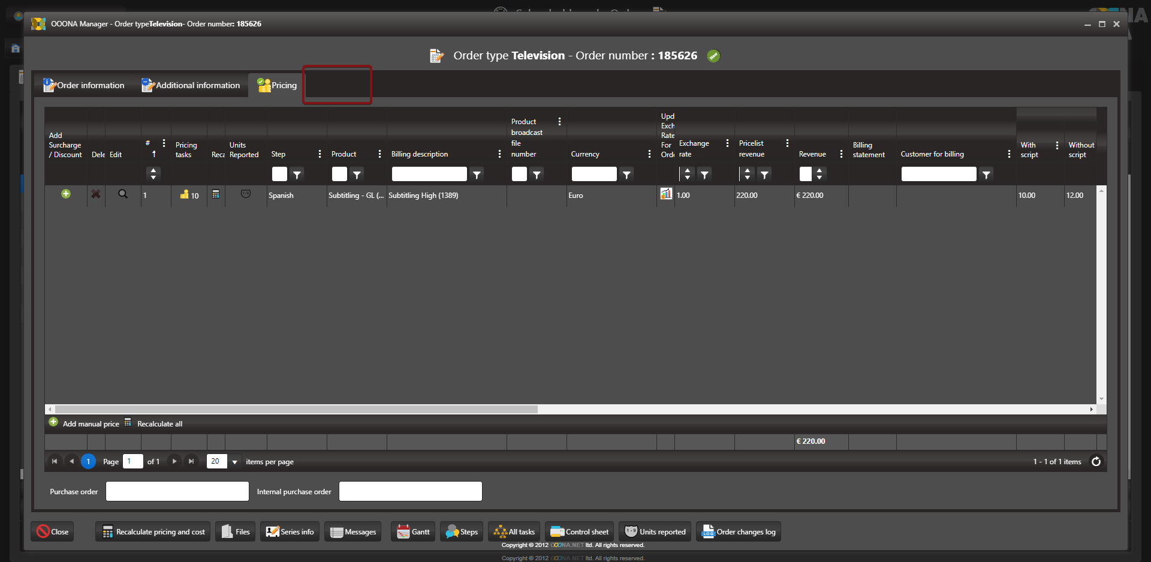Refresh the pricing grid
Image resolution: width=1151 pixels, height=562 pixels.
point(1096,461)
